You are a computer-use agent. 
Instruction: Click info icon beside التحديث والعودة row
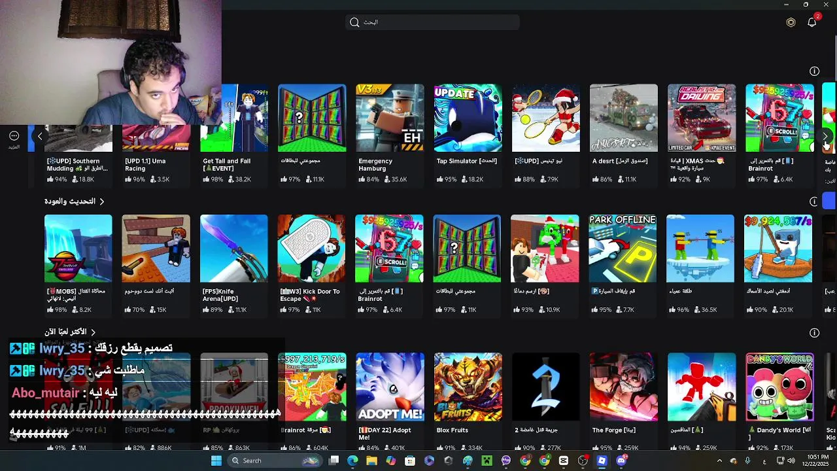[x=813, y=201]
